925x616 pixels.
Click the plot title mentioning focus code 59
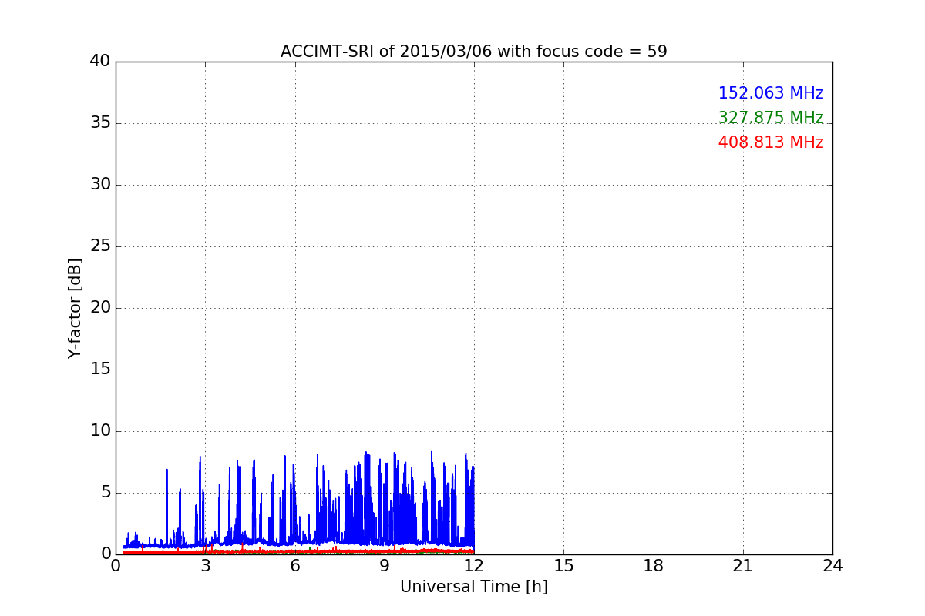point(473,52)
